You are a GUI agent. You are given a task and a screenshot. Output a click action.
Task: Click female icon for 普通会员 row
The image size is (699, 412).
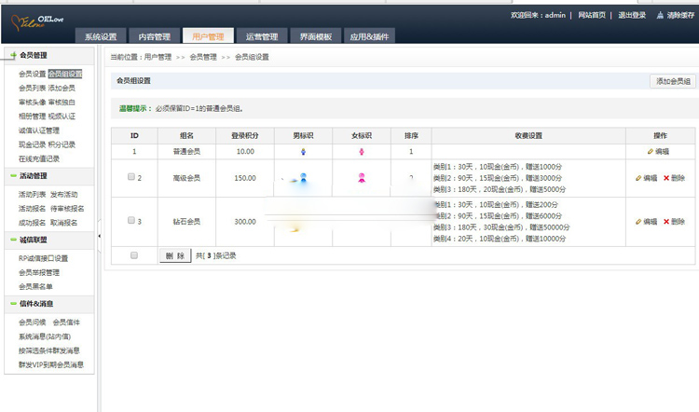coord(362,151)
